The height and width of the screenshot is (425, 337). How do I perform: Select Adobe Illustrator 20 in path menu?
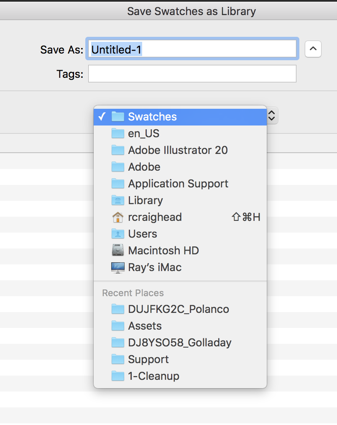(178, 150)
